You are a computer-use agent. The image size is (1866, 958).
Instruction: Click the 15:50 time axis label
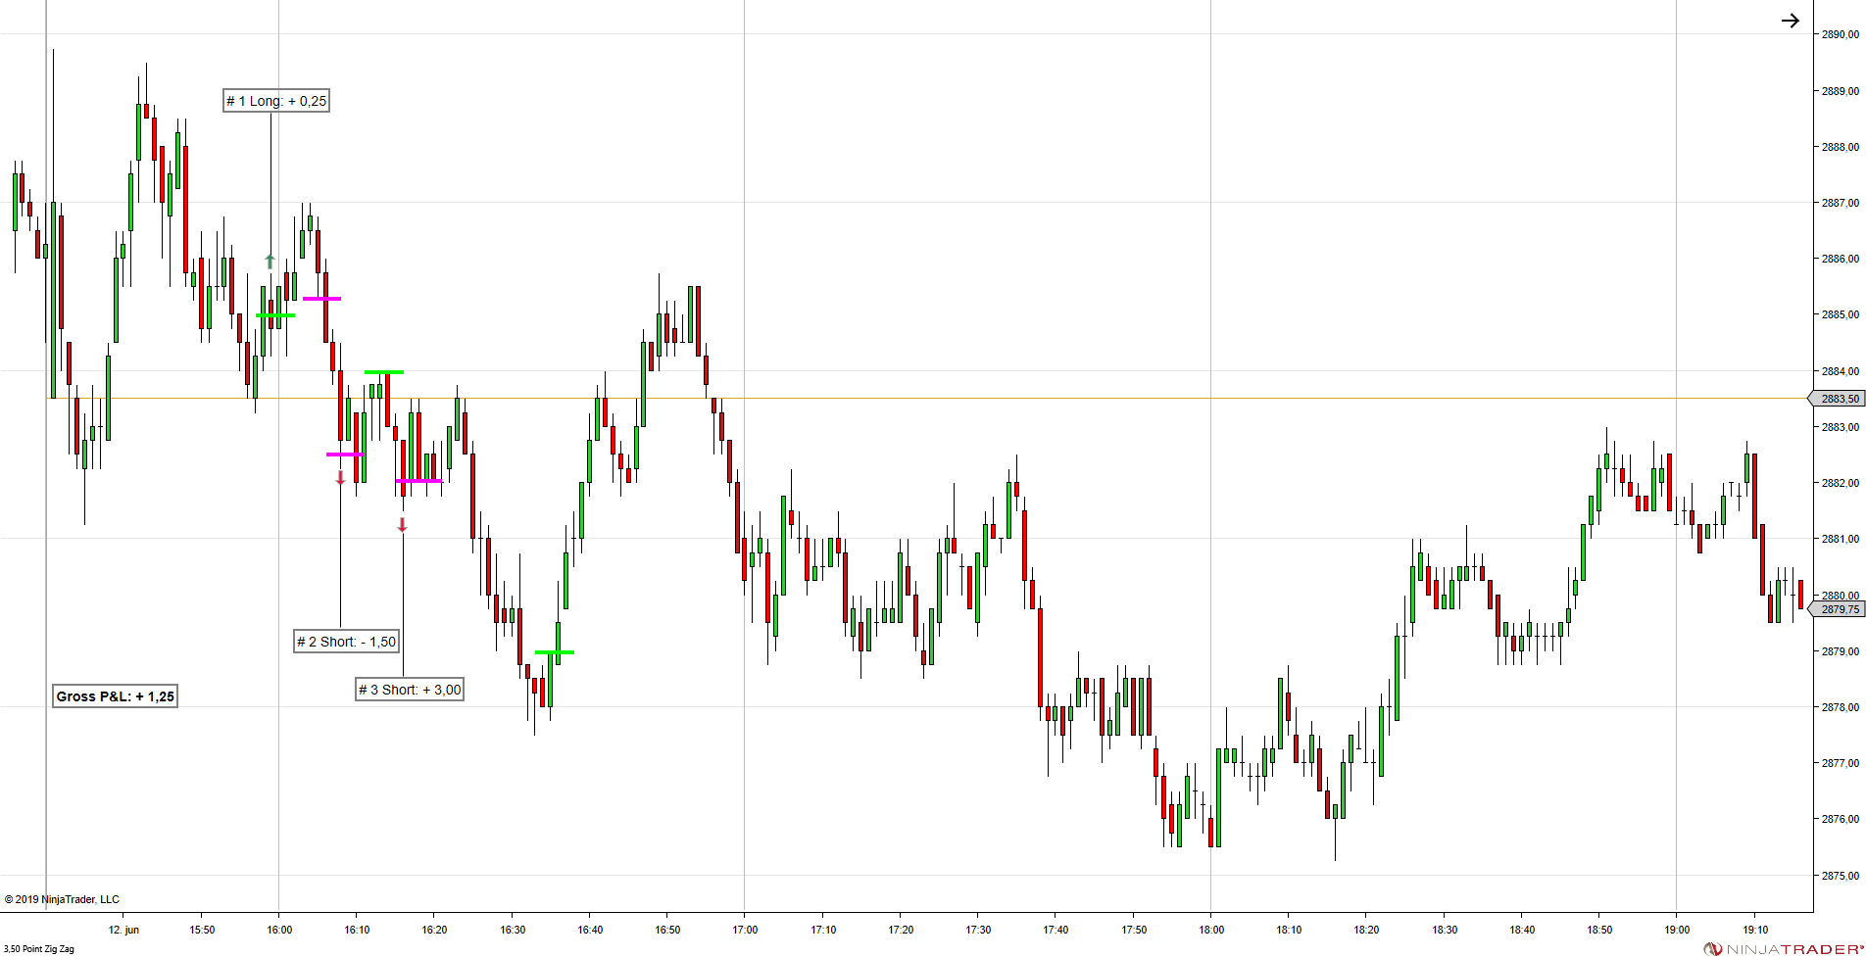tap(202, 930)
